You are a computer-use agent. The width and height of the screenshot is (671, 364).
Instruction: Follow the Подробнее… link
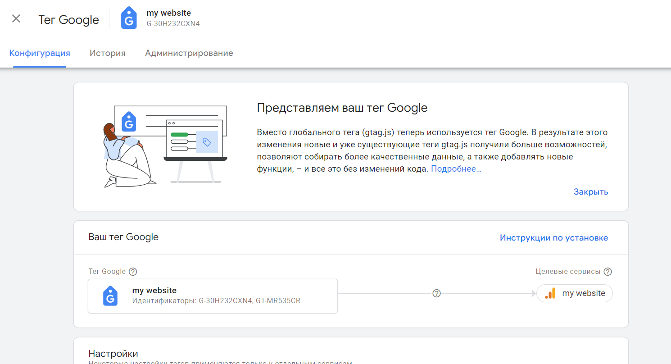[456, 169]
